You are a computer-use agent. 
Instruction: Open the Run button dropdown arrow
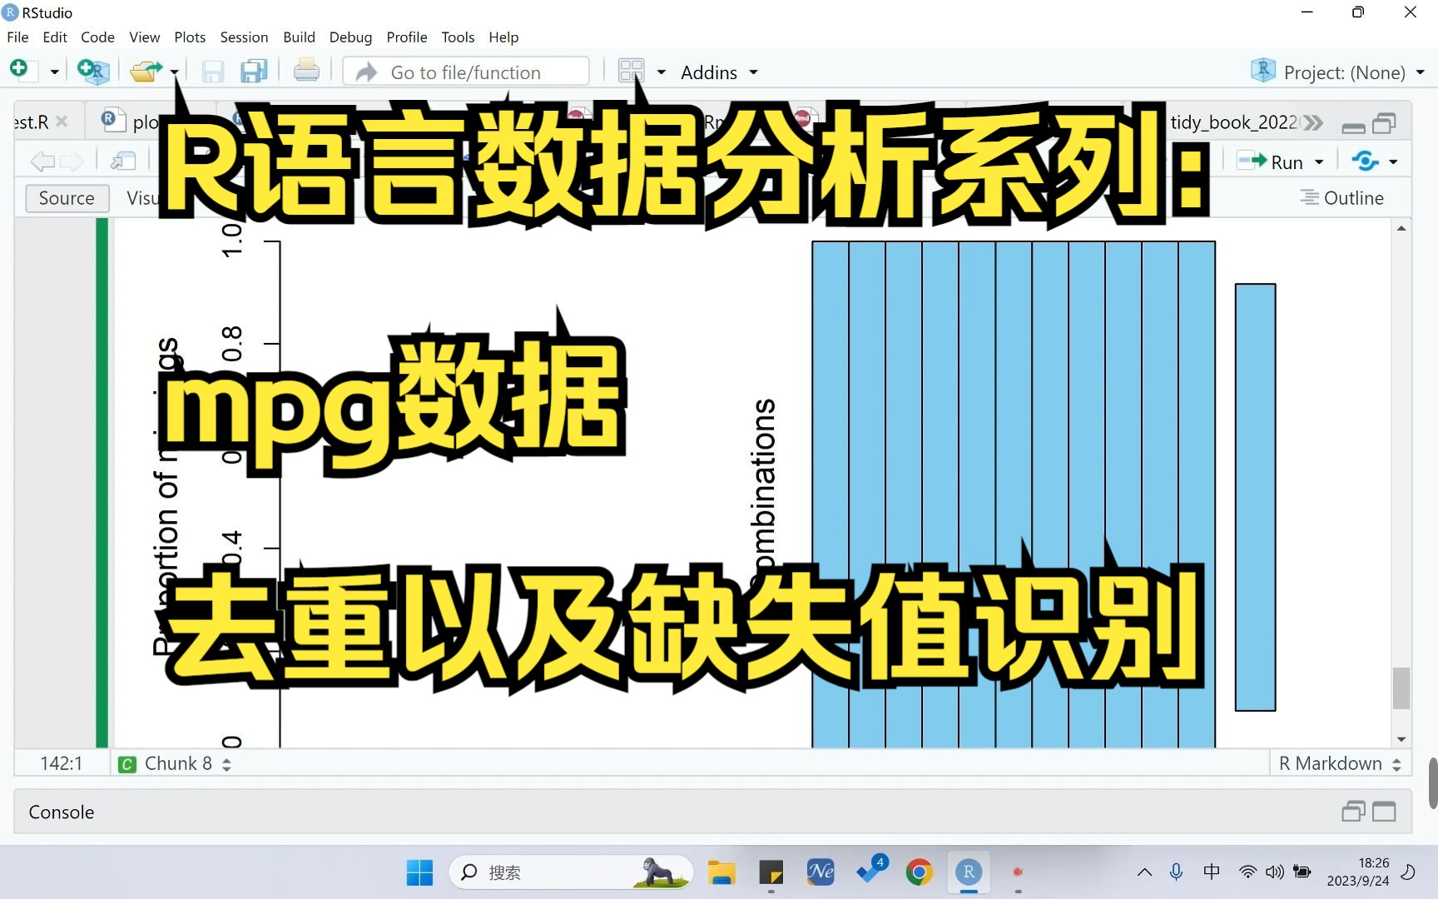pos(1317,161)
